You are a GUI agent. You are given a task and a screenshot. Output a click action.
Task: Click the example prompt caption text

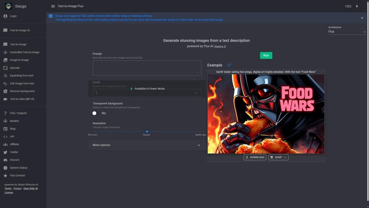click(266, 72)
